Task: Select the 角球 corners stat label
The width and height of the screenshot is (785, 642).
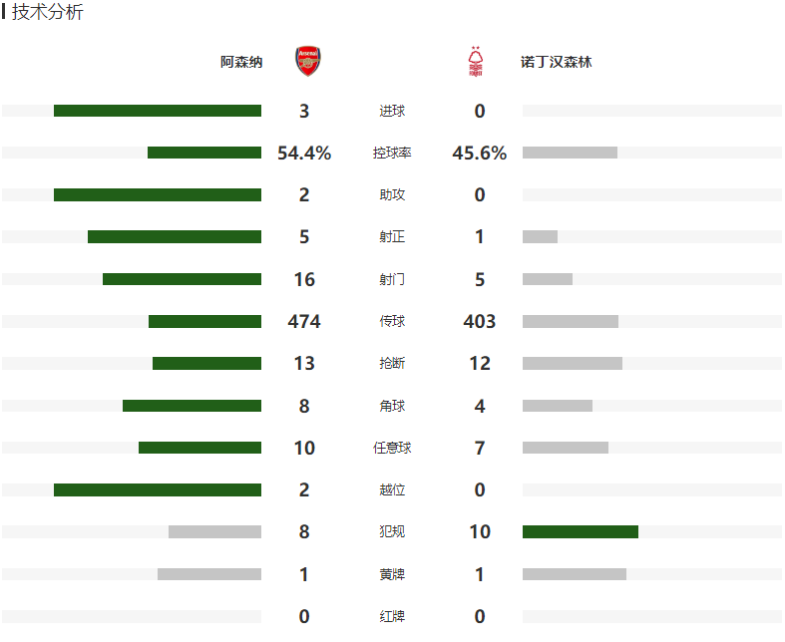Action: (392, 406)
